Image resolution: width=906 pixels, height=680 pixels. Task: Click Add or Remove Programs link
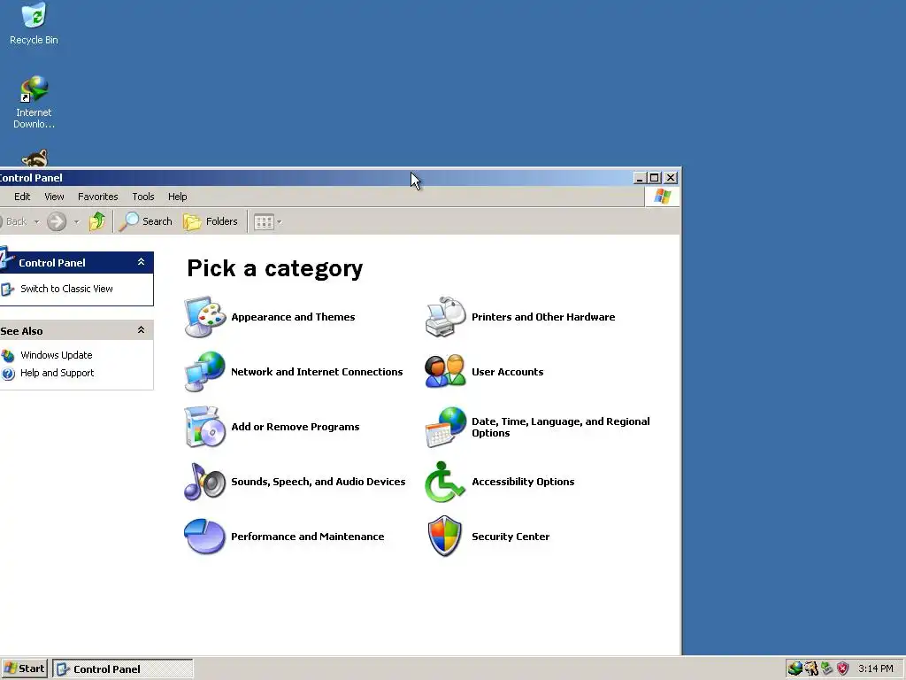coord(296,427)
